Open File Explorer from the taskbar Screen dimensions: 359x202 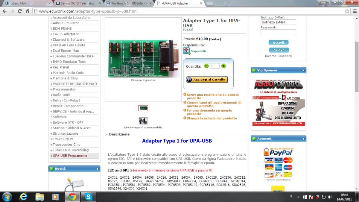click(40, 197)
